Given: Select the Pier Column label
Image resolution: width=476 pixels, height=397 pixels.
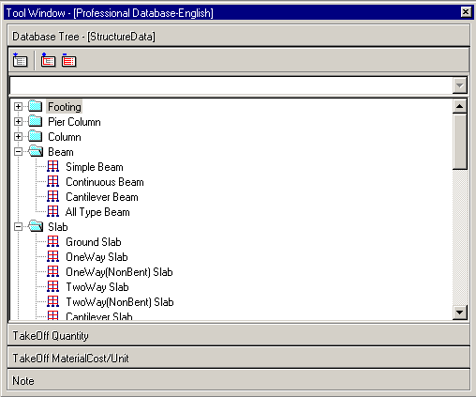Looking at the screenshot, I should click(x=74, y=122).
